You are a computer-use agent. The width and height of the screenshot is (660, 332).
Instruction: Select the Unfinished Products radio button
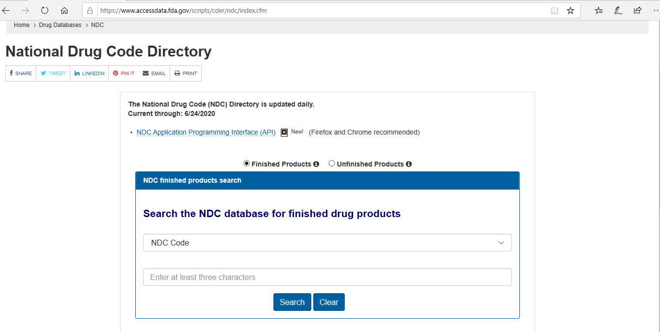pyautogui.click(x=332, y=164)
